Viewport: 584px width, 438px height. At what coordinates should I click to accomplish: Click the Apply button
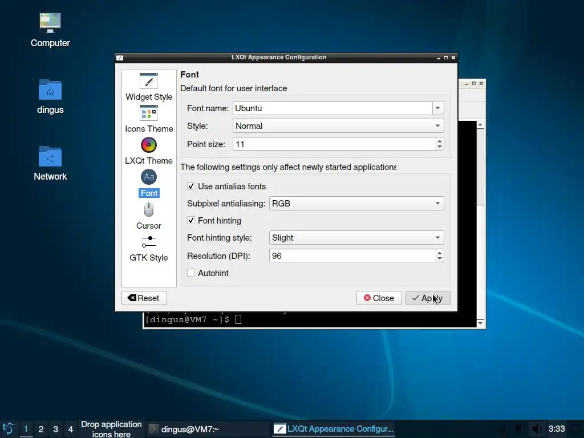[x=428, y=298]
